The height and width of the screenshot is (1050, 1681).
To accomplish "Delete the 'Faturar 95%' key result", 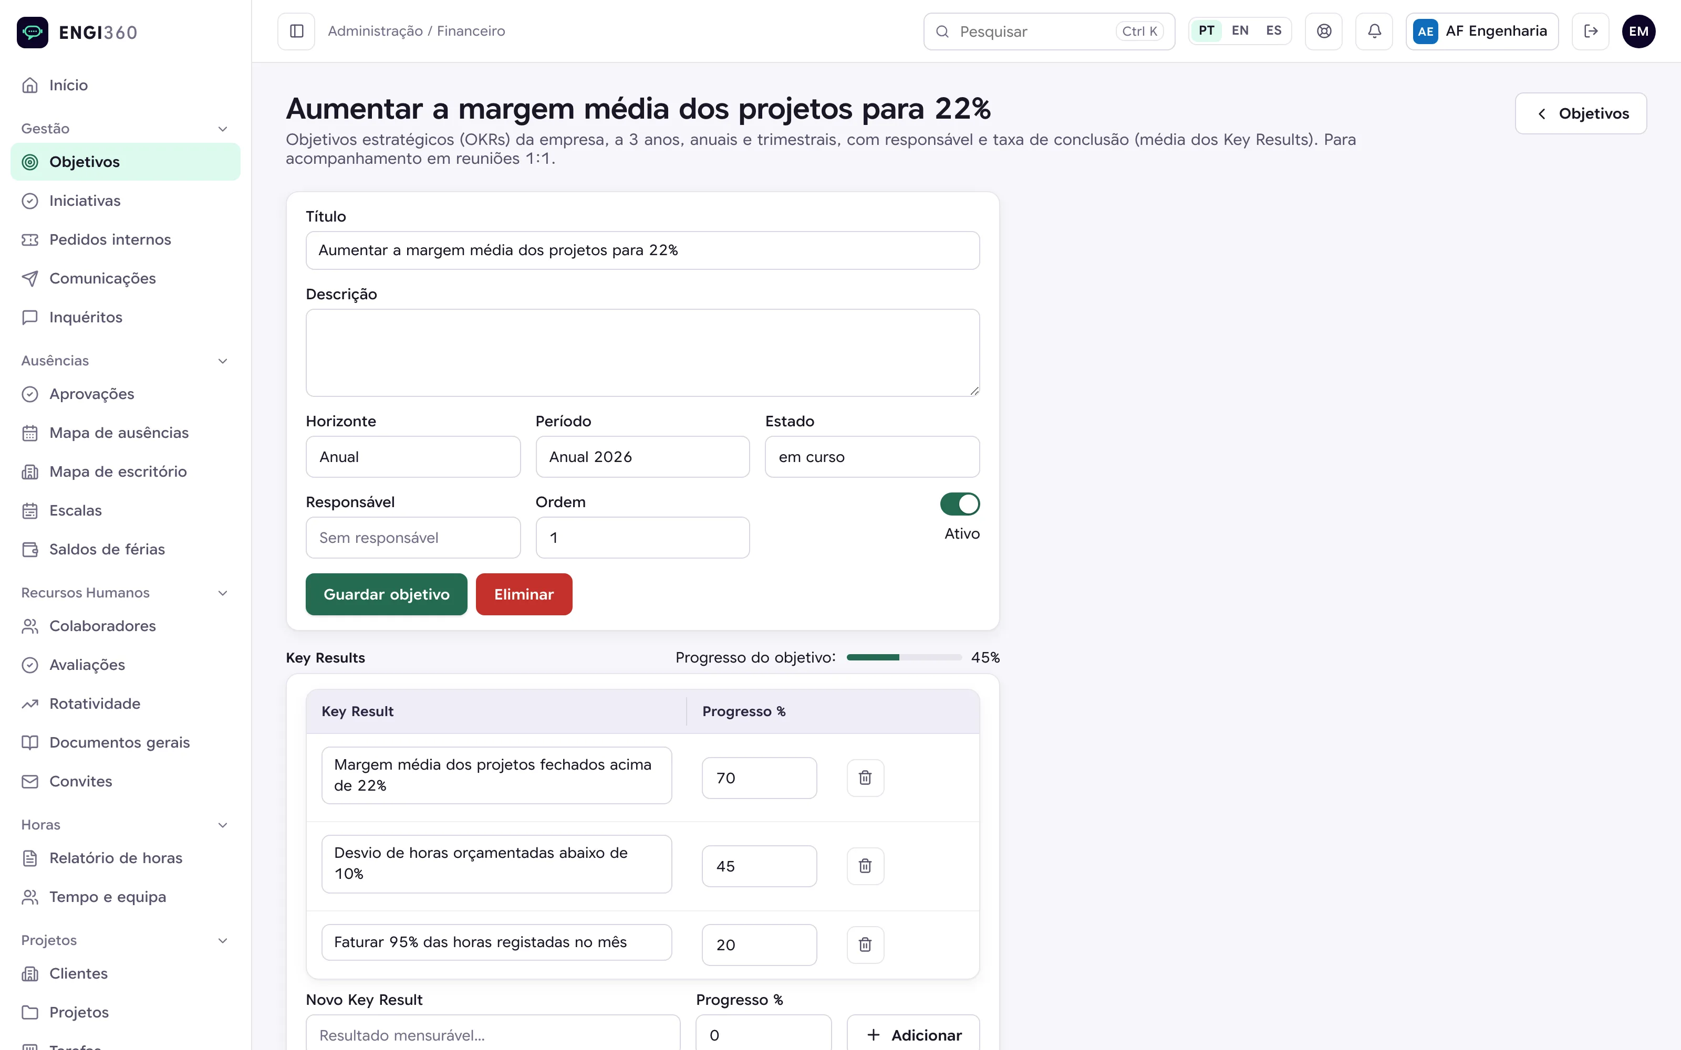I will [x=865, y=944].
